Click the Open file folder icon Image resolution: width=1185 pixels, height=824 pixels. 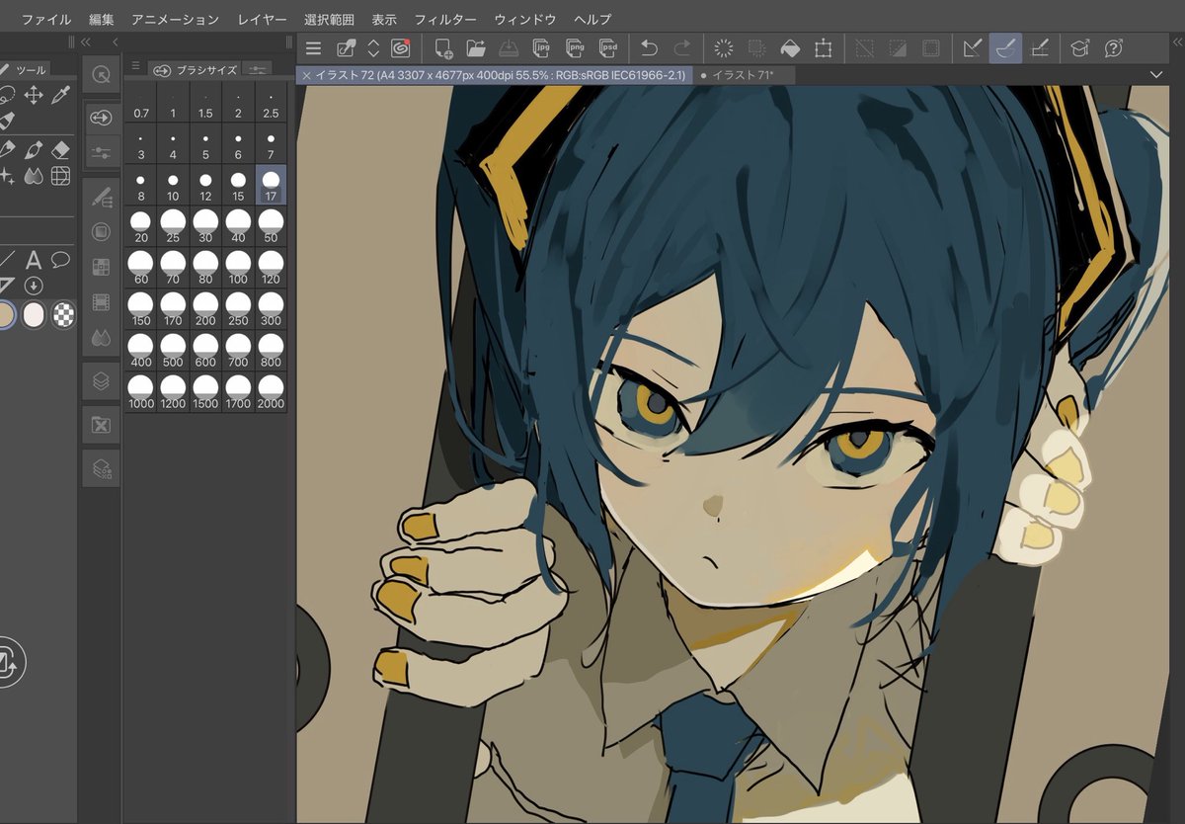(x=476, y=47)
